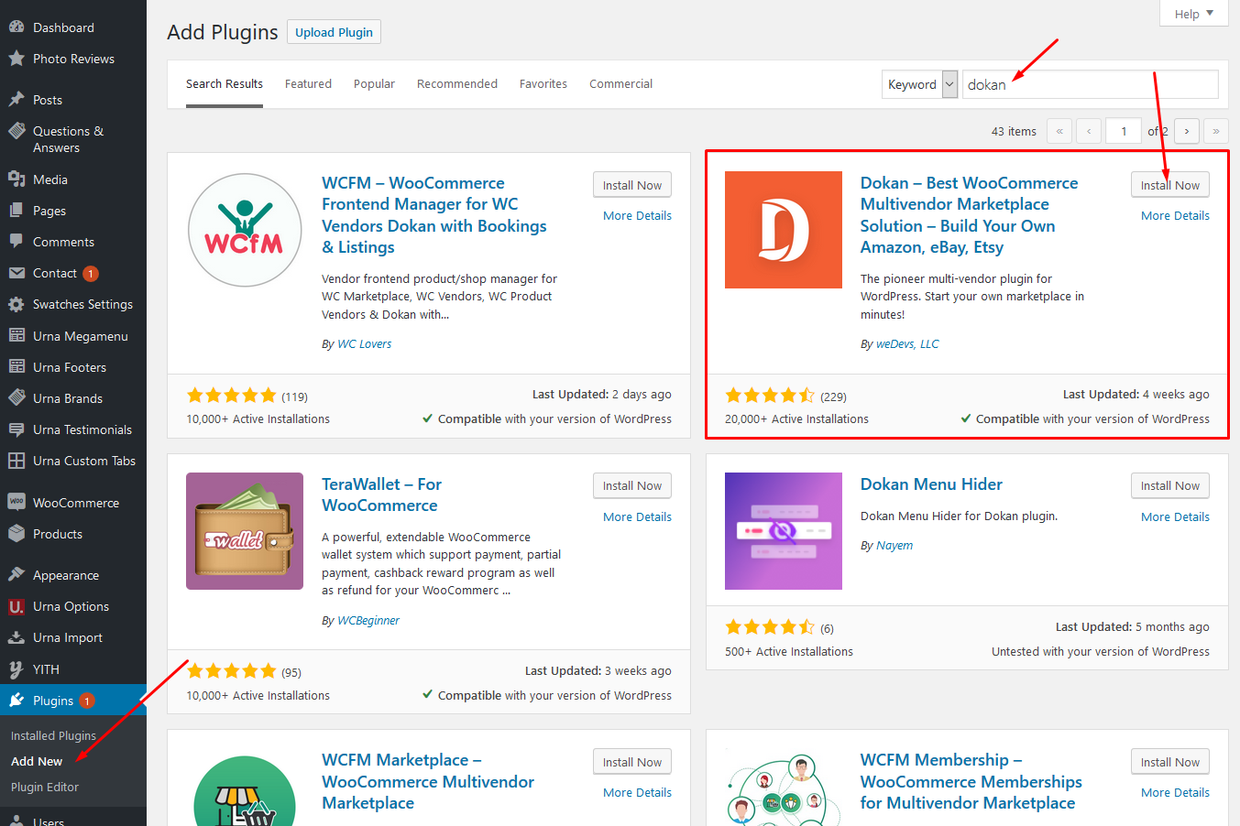Click Install Now for WCFM Frontend Manager
The width and height of the screenshot is (1240, 826).
click(632, 185)
